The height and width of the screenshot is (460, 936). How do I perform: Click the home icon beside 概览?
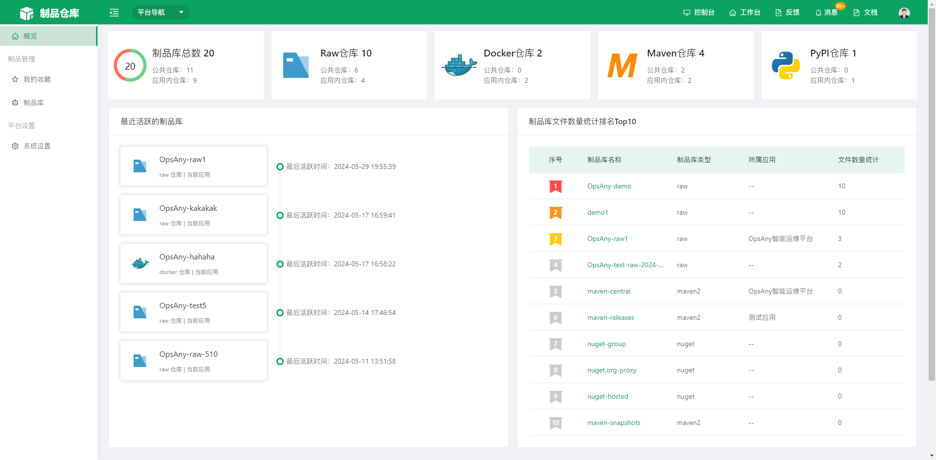pos(15,36)
